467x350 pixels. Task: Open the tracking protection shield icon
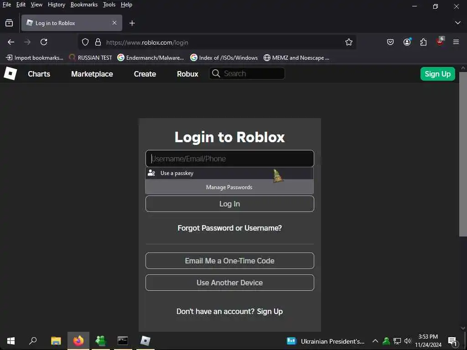85,42
